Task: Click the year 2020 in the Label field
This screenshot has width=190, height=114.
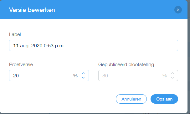Action: coord(37,46)
